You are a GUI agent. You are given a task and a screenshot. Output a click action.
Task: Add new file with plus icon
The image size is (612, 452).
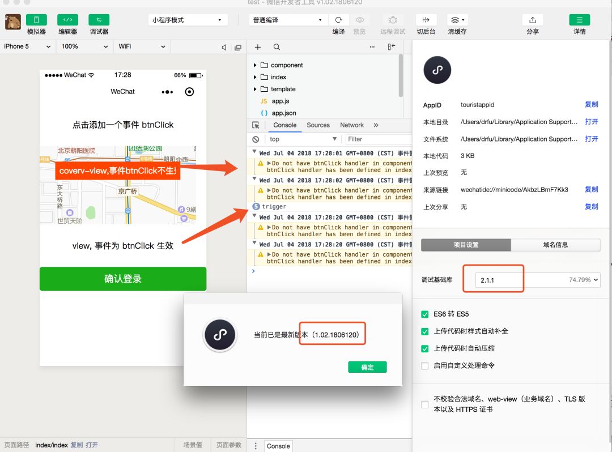[x=258, y=47]
